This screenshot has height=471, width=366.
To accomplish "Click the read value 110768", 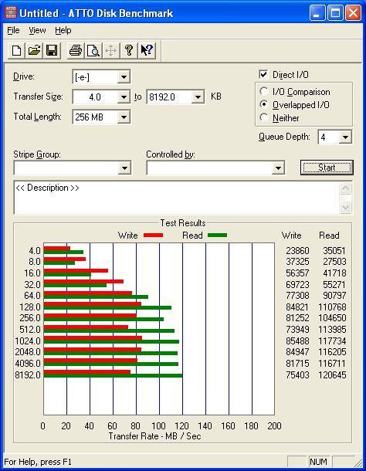I will pos(332,307).
